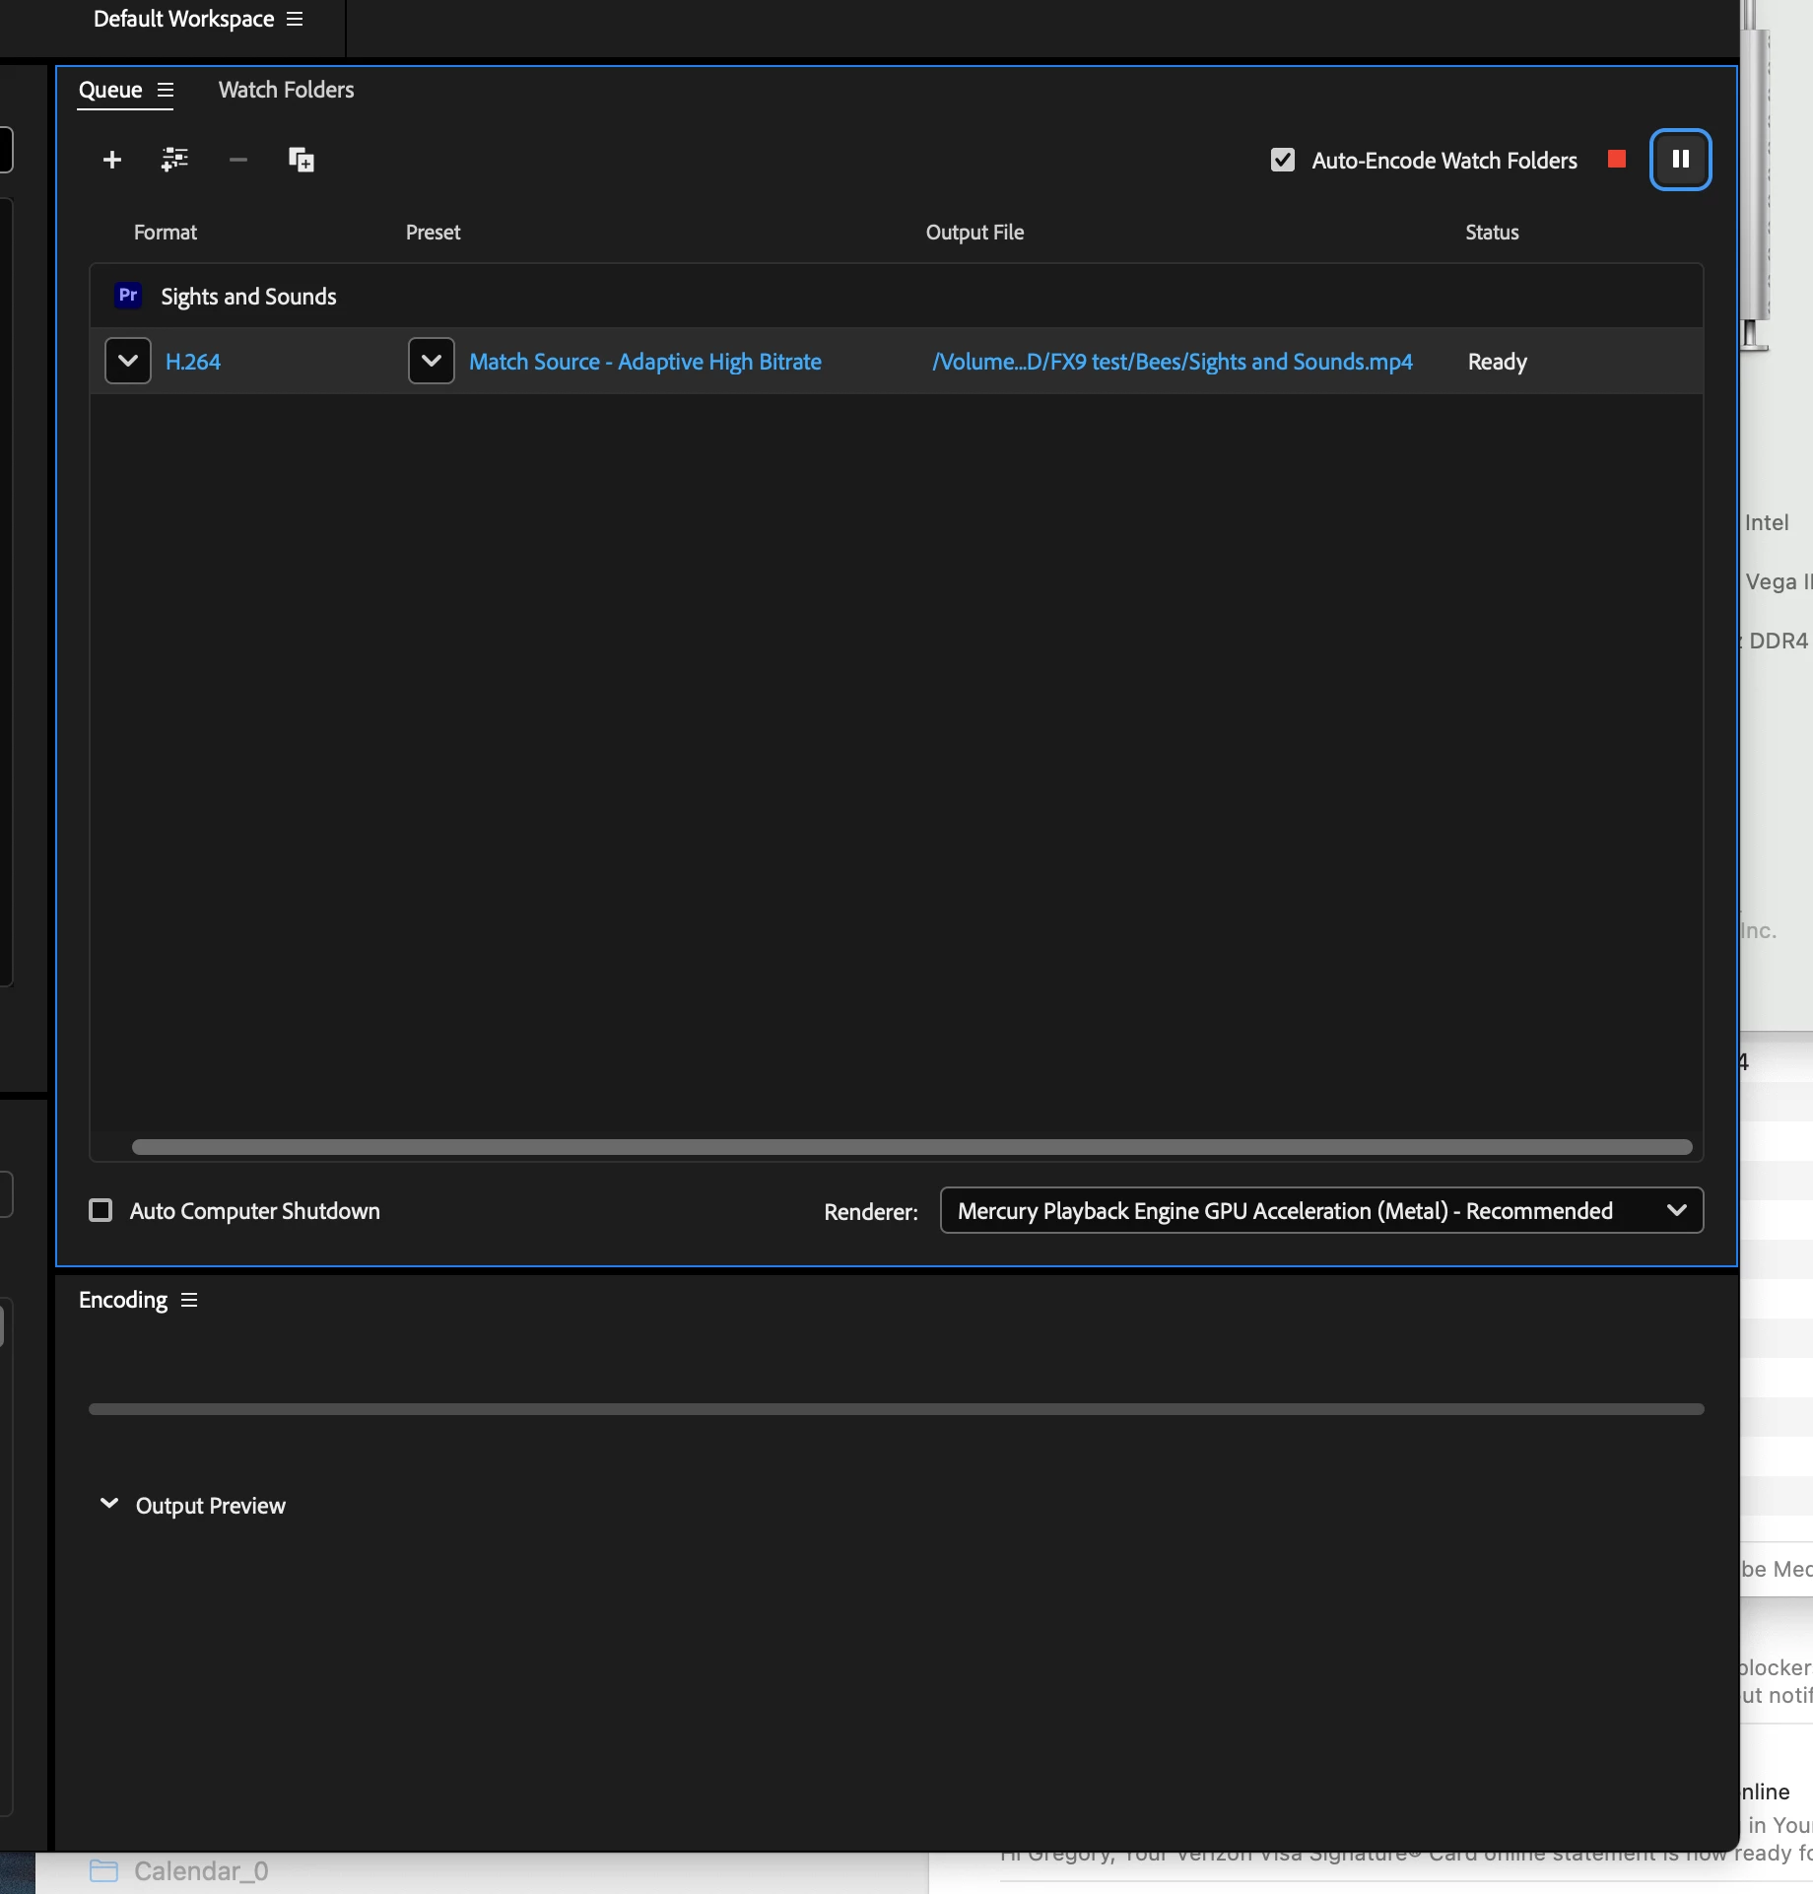Collapse the Output Preview section
The height and width of the screenshot is (1894, 1813).
point(109,1504)
